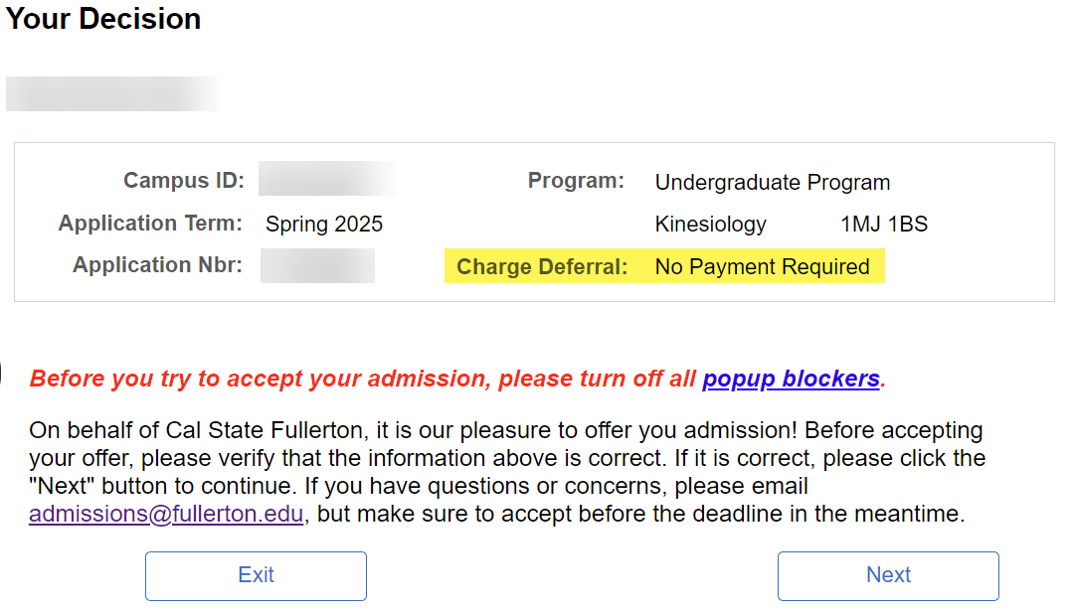Select the Undergraduate Program text

click(773, 183)
